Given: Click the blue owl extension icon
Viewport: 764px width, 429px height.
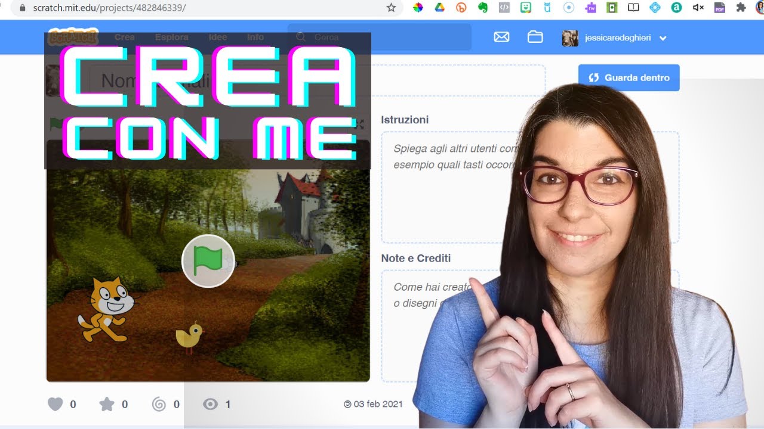Looking at the screenshot, I should (x=547, y=8).
